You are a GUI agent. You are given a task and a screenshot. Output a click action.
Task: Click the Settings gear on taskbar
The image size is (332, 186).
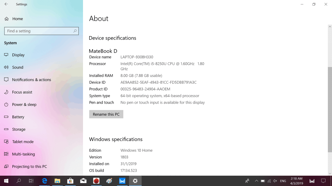tap(135, 181)
